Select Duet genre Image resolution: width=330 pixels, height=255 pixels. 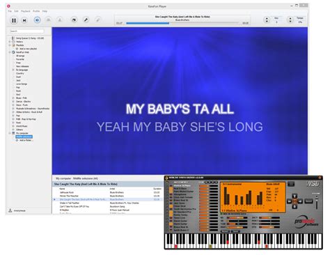18,77
